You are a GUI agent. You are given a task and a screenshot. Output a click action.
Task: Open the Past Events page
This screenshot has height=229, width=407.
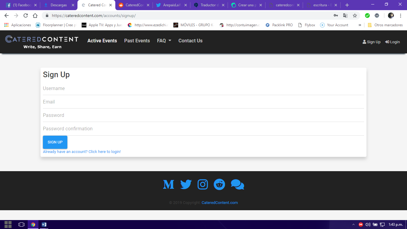tap(137, 41)
